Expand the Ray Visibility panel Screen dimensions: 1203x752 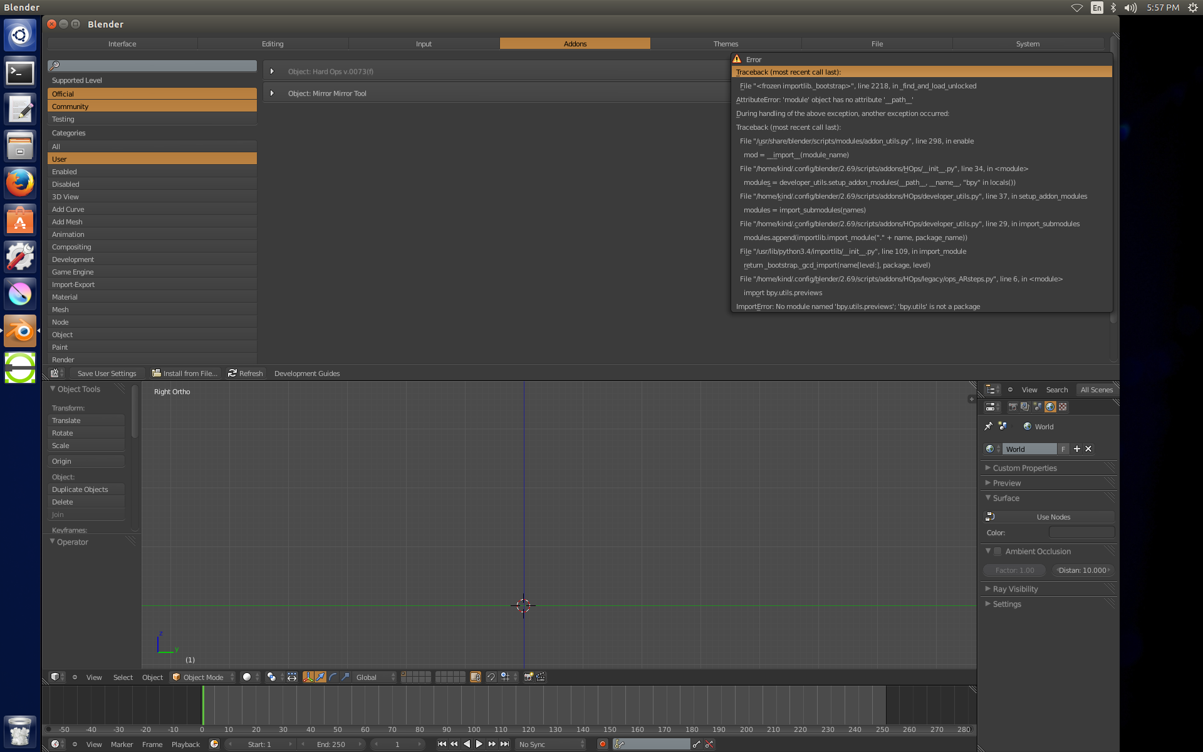pyautogui.click(x=1015, y=589)
